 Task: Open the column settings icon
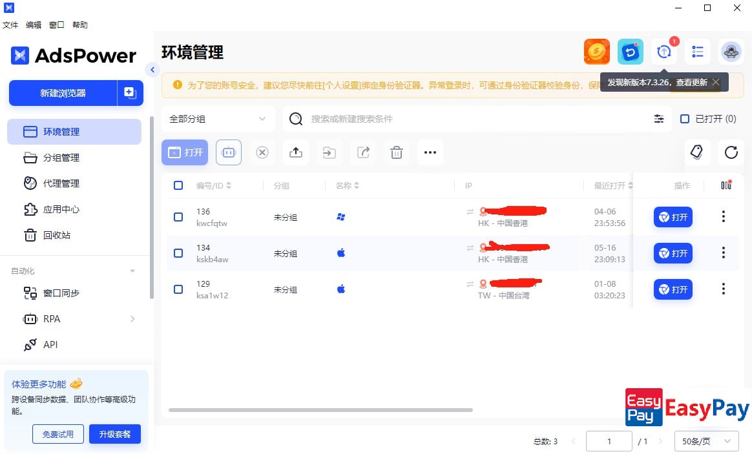(x=726, y=185)
